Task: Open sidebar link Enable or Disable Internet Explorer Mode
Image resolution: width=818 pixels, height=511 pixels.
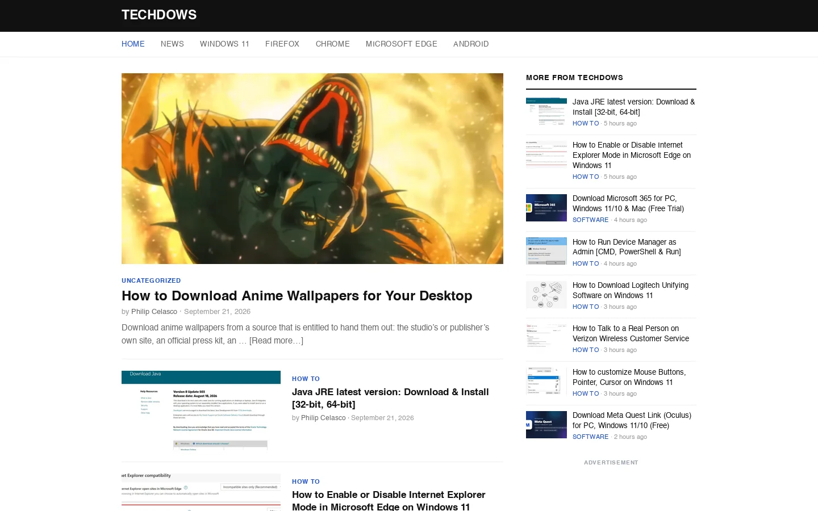Action: pos(632,155)
